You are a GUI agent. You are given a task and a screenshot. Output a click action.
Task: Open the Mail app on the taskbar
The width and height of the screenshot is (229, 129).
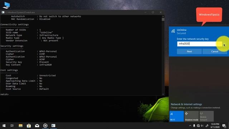[37, 126]
